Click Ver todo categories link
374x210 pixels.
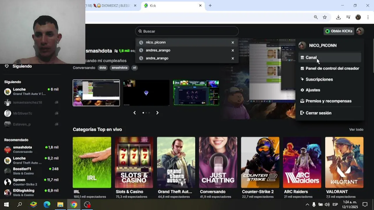point(356,129)
